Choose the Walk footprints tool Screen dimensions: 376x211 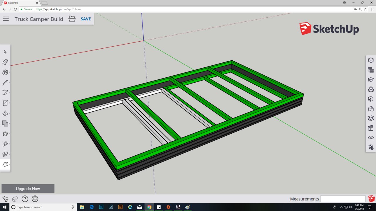pos(5,154)
